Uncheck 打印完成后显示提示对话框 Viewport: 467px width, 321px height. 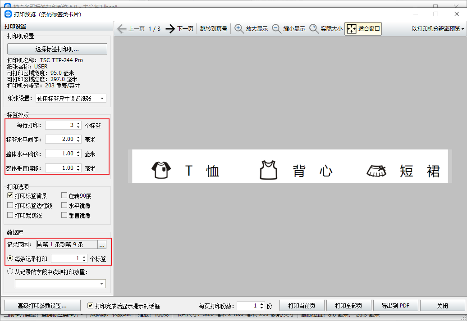[91, 306]
